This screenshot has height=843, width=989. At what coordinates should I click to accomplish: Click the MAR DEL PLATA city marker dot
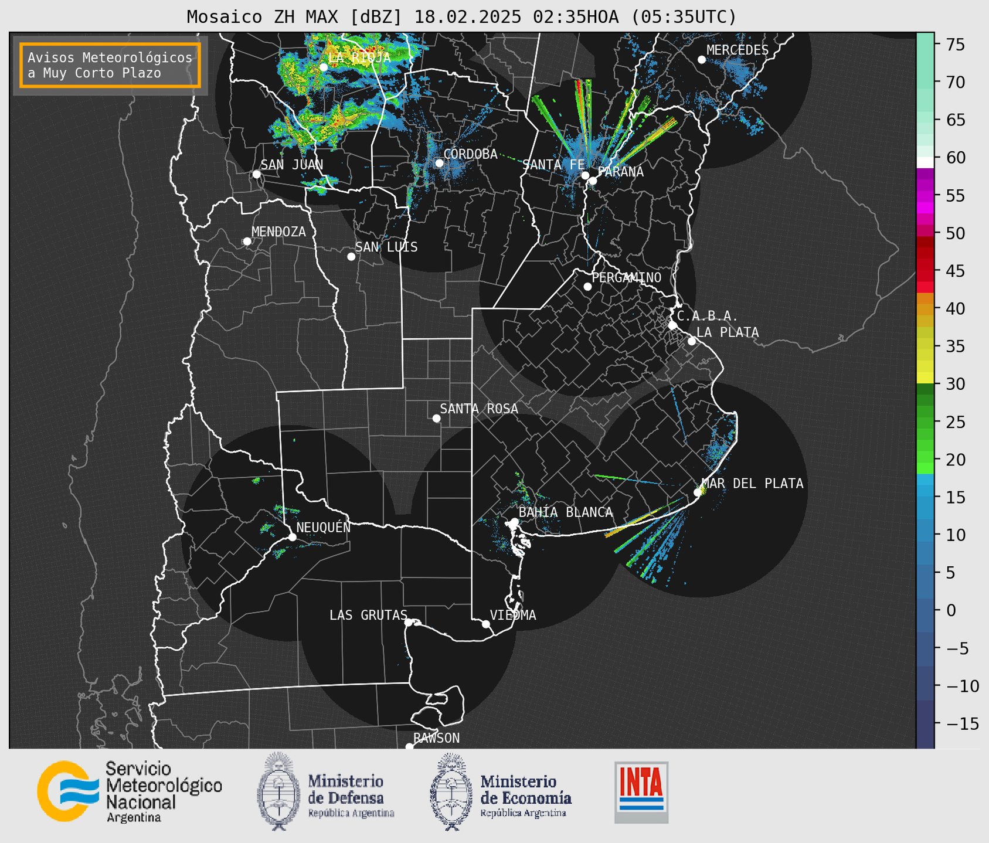698,492
